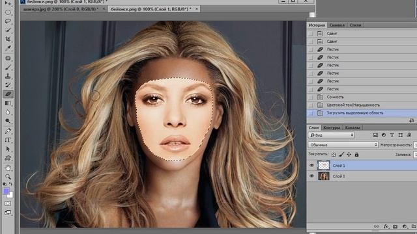Select the Elliptical Marquee tool
The height and width of the screenshot is (234, 417).
[8, 12]
